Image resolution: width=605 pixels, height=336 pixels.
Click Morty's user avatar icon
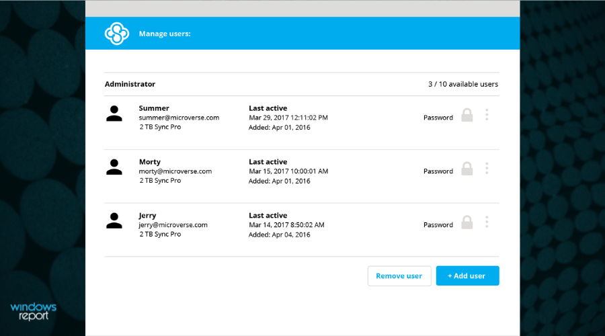pos(114,167)
